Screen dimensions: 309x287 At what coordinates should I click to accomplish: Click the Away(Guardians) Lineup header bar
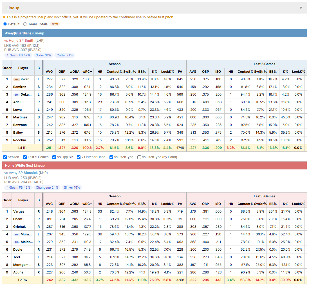pyautogui.click(x=154, y=33)
